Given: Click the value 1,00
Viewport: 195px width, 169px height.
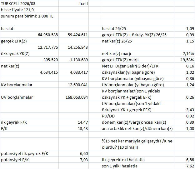Looking at the screenshot, I should tap(185, 128).
